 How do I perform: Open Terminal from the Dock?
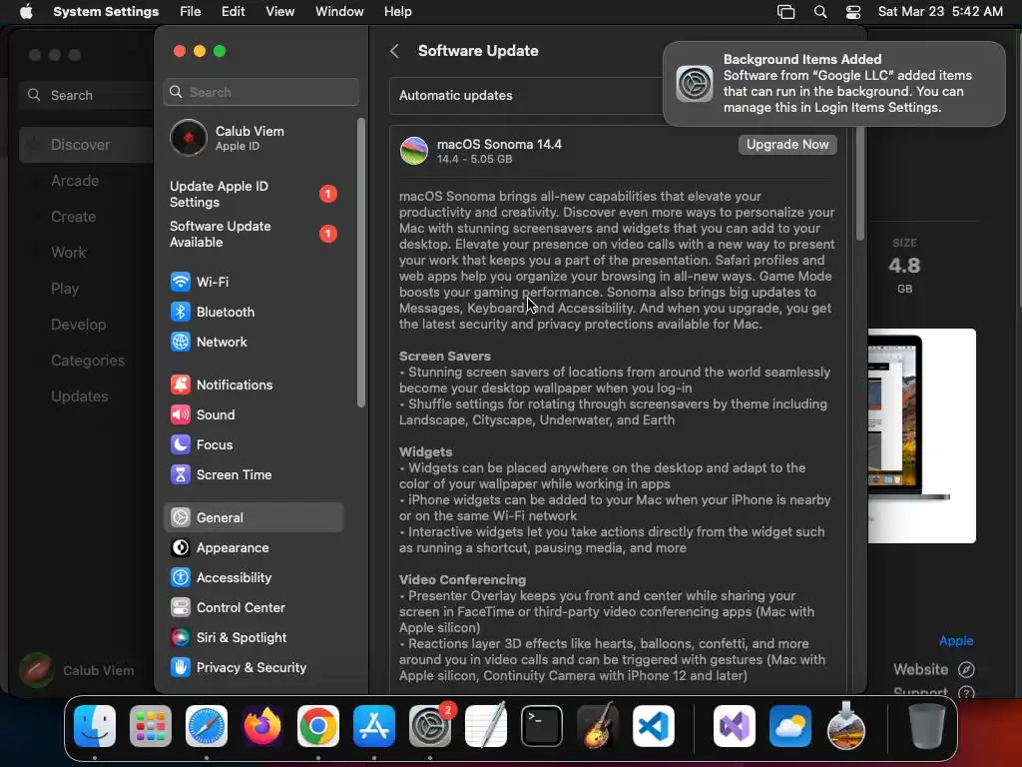542,726
